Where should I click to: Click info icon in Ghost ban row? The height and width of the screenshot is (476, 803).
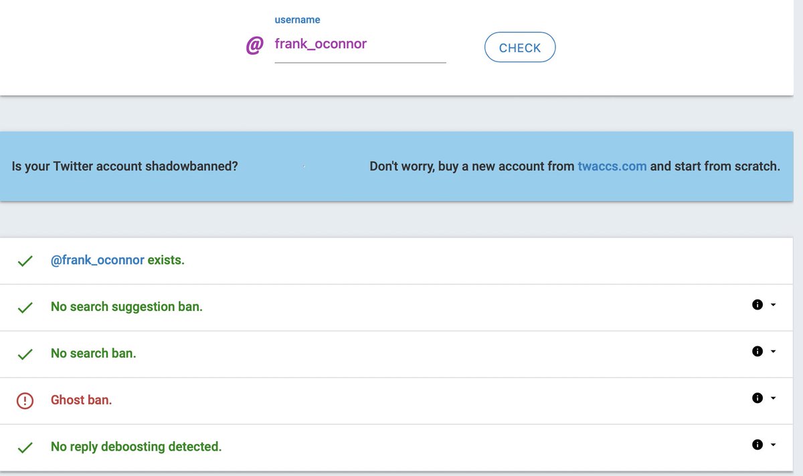point(757,398)
